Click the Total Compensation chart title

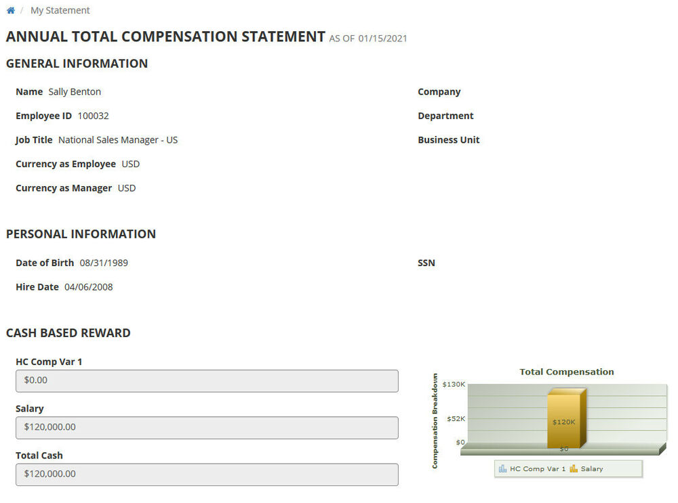[566, 372]
